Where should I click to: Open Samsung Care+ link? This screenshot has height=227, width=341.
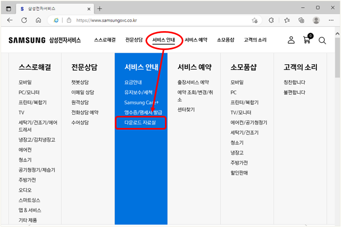(x=141, y=103)
